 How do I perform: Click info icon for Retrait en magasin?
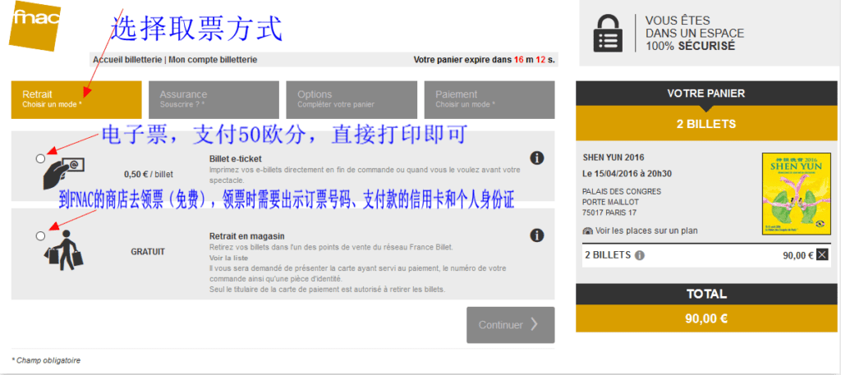coord(536,236)
